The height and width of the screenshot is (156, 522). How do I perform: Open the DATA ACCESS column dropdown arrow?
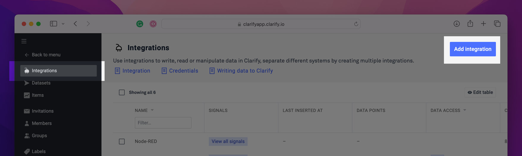coord(465,110)
